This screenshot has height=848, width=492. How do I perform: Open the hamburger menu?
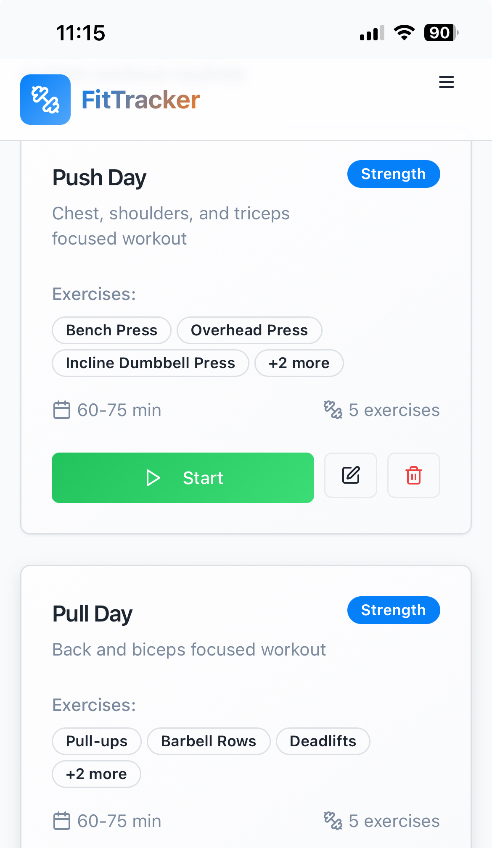click(x=446, y=82)
